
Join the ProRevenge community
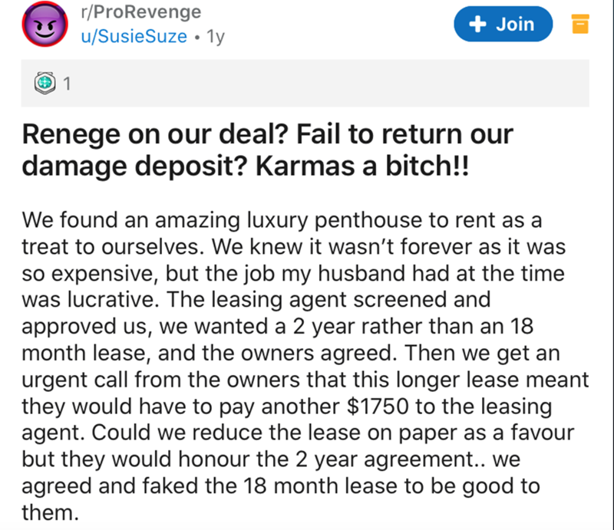(503, 24)
